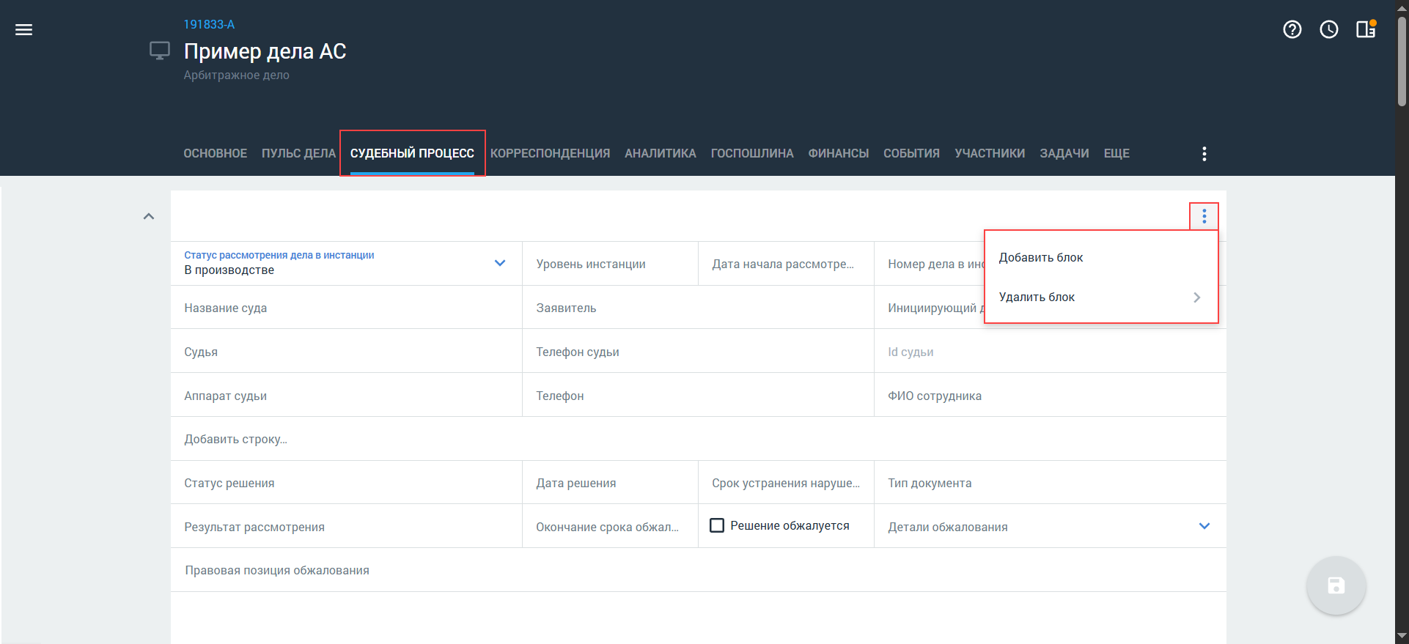Click the Окончание срока обжалования field
Viewport: 1409px width, 644px height.
[x=610, y=527]
